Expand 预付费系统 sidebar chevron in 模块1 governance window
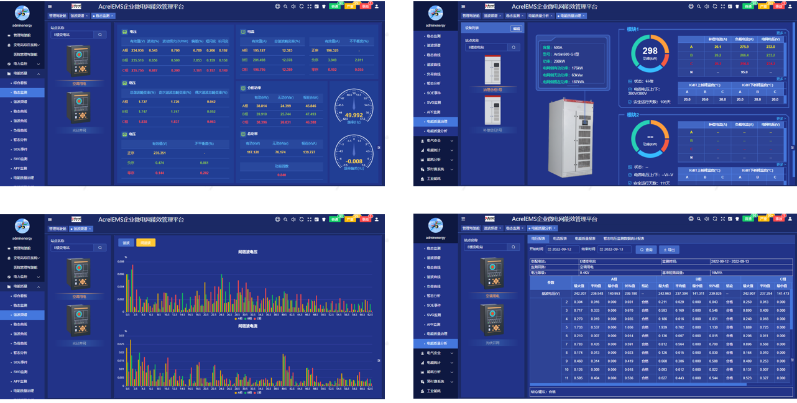This screenshot has height=403, width=797. pos(452,170)
